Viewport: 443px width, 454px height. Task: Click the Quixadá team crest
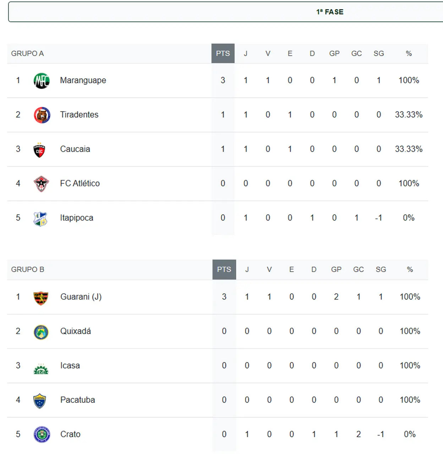pos(41,332)
